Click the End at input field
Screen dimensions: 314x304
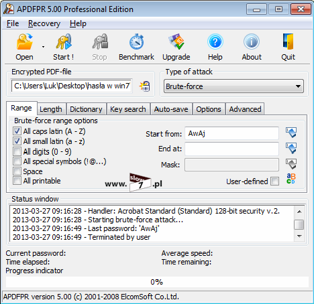point(231,149)
